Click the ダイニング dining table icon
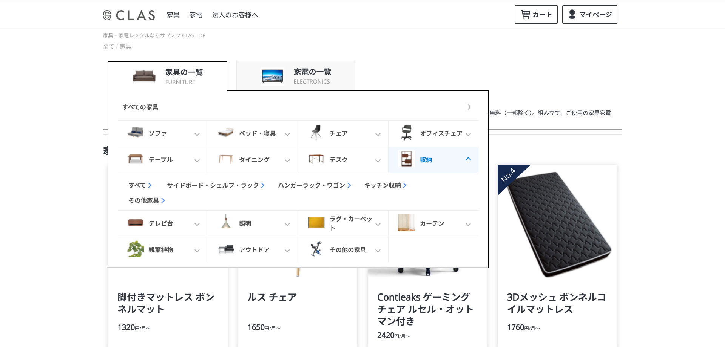 click(x=226, y=159)
